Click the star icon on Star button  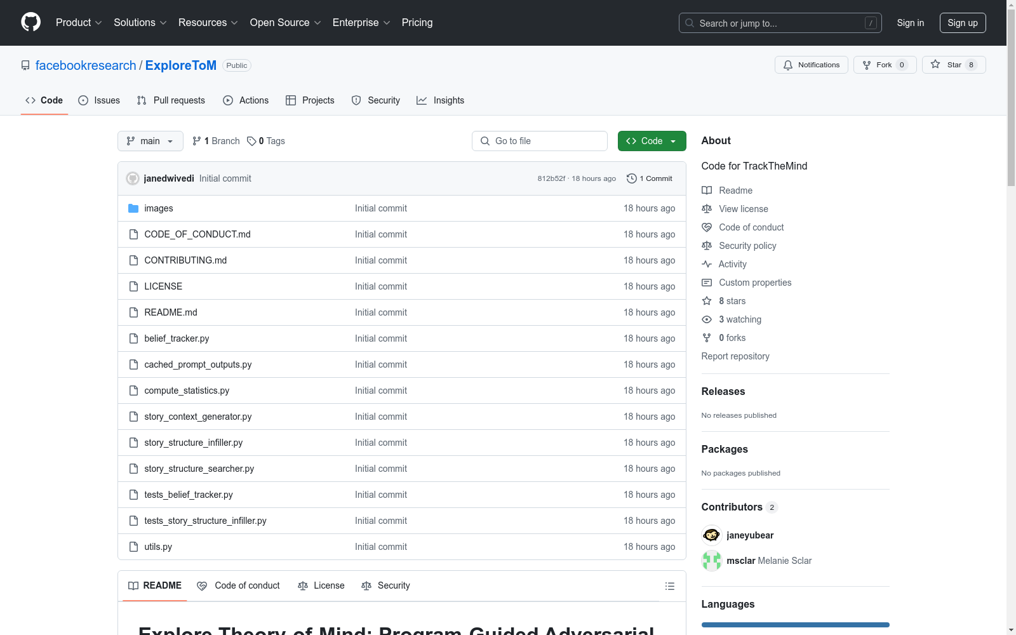pyautogui.click(x=935, y=64)
